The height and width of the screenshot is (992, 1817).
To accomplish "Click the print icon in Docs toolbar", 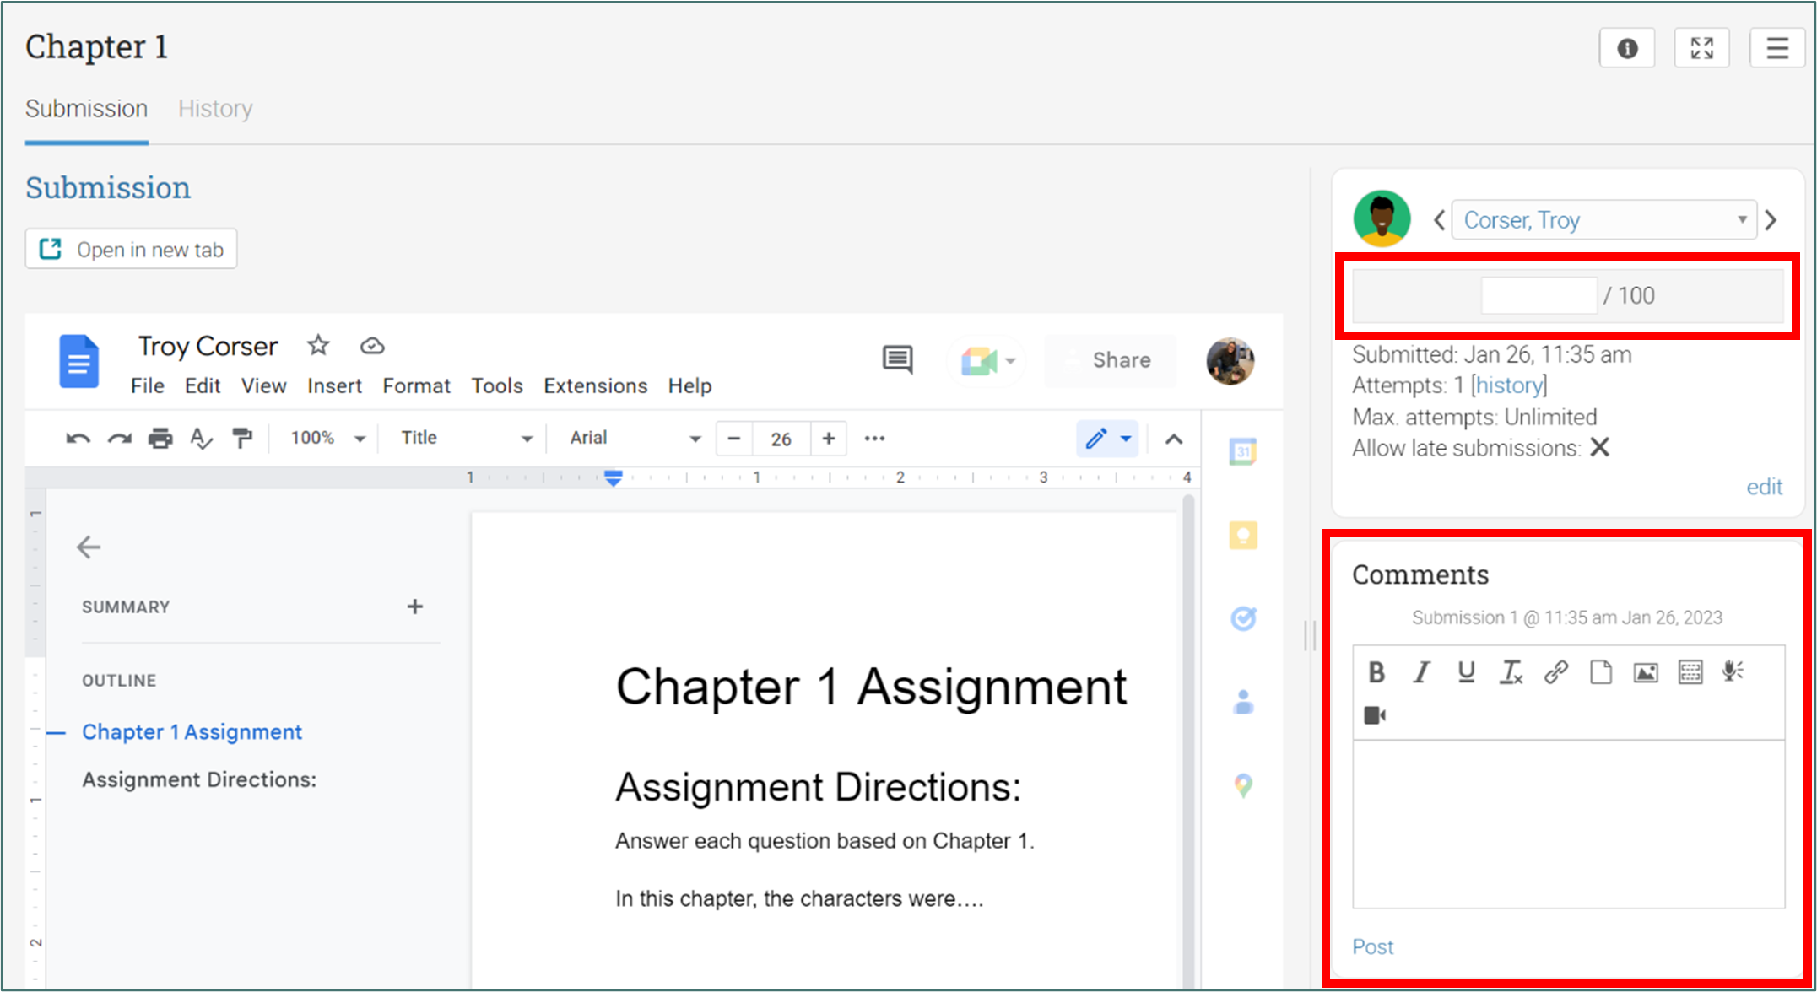I will point(160,439).
